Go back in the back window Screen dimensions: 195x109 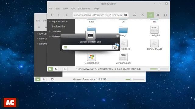(39, 27)
